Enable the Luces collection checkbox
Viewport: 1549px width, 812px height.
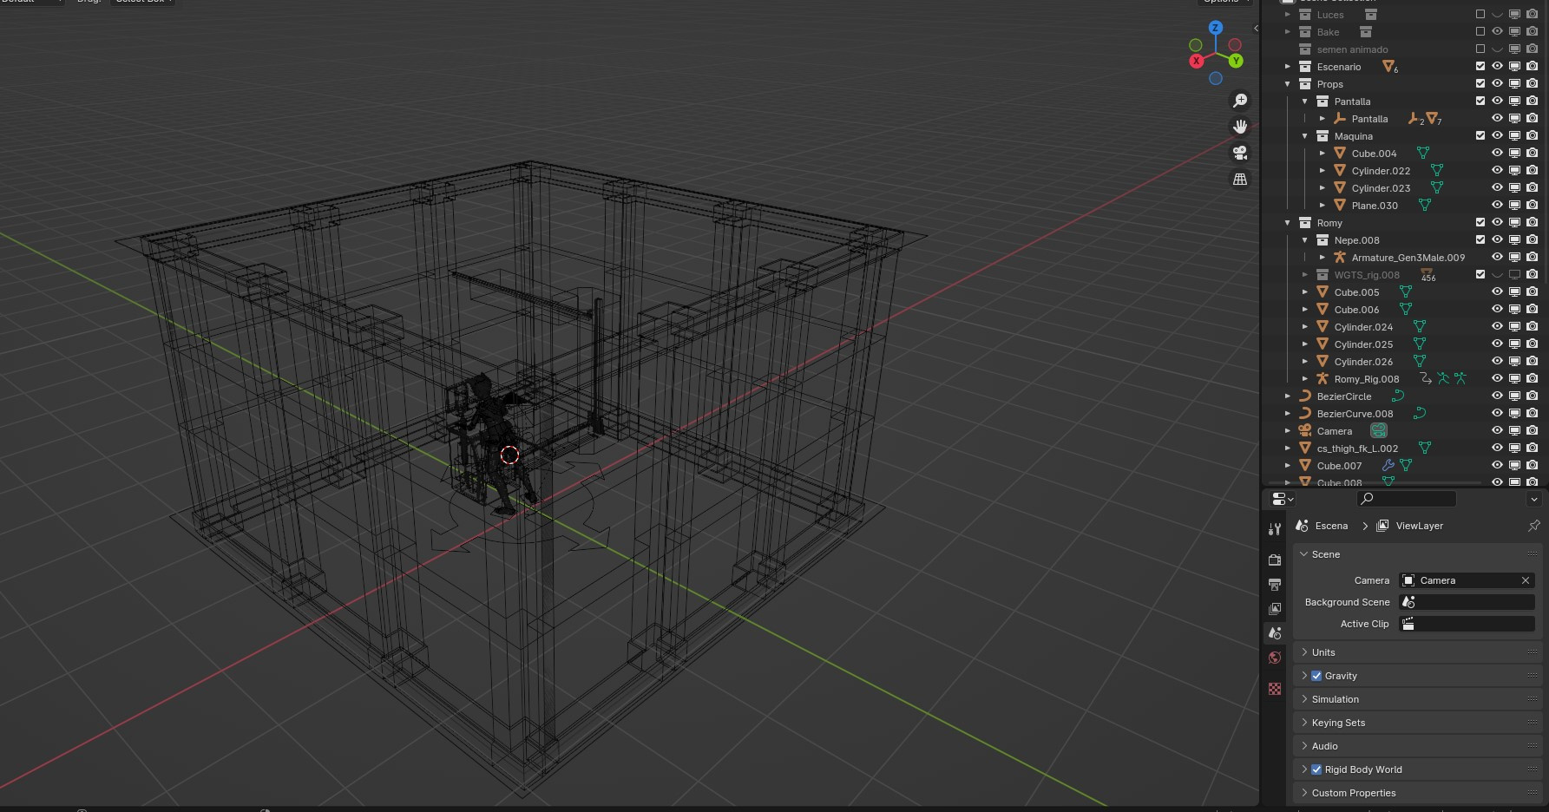point(1480,15)
